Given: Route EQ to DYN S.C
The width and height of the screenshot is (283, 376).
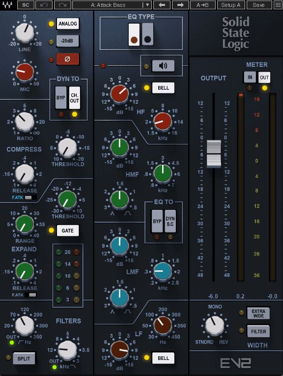Looking at the screenshot, I should point(170,221).
